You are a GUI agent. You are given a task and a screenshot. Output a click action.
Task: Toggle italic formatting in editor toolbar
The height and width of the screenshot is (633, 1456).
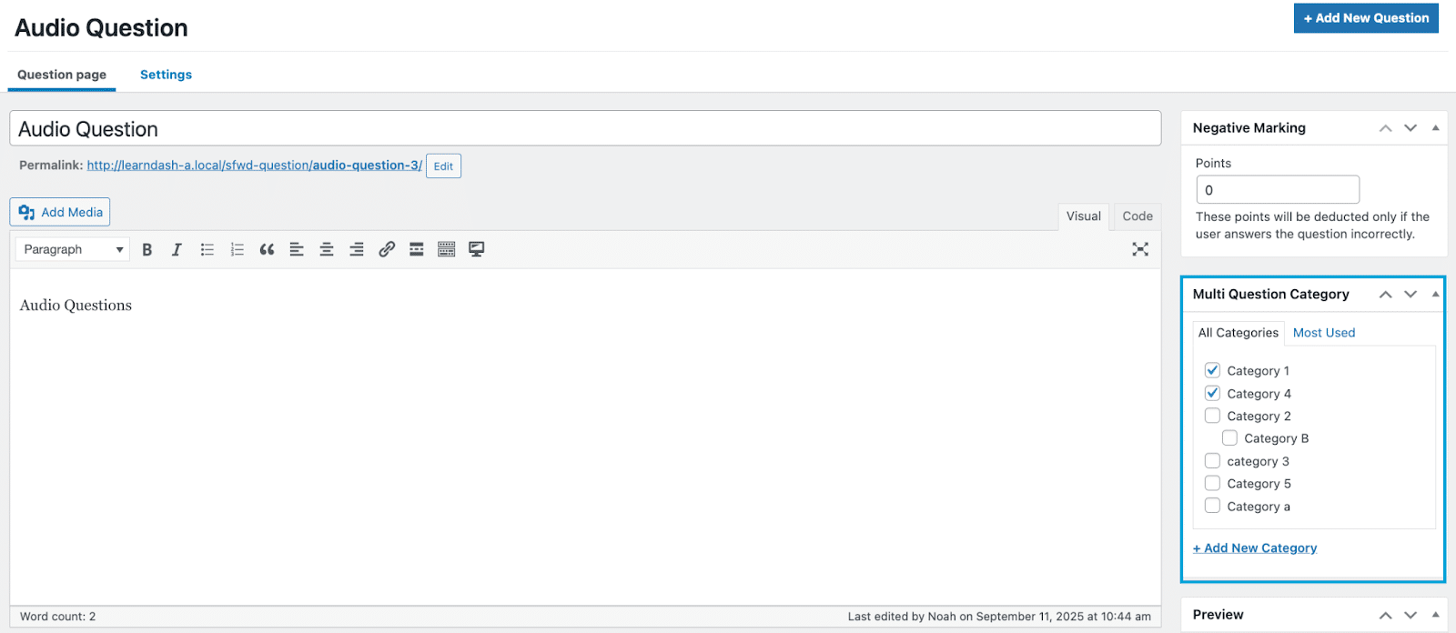(x=177, y=249)
